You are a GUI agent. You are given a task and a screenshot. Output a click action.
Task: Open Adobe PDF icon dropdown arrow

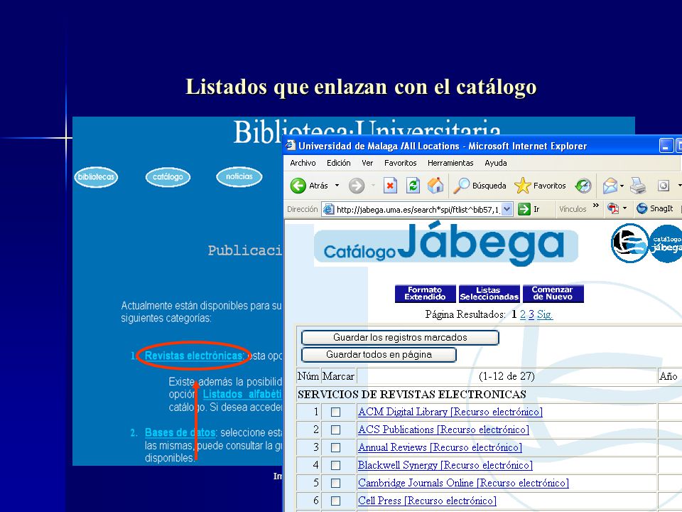pos(625,208)
